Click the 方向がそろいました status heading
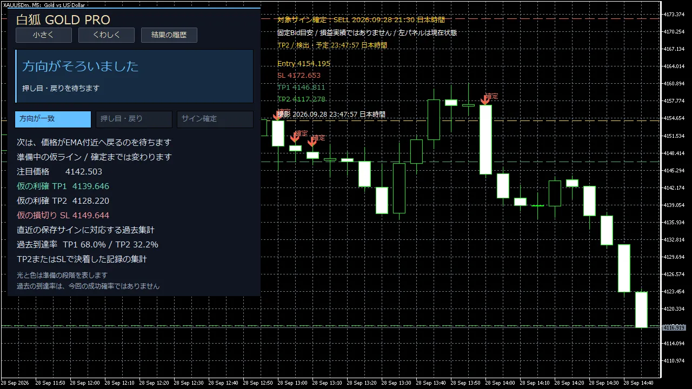Screen dimensions: 692x389 81,66
